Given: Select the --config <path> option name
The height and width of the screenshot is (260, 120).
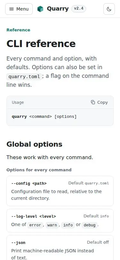Looking at the screenshot, I should [x=29, y=183].
